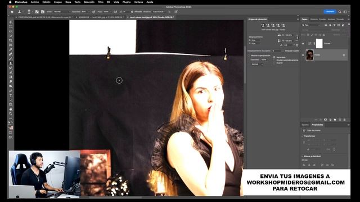Screen dimensions: 360x202
Task: Toggle the Recortada checkbox
Action: [x=274, y=57]
